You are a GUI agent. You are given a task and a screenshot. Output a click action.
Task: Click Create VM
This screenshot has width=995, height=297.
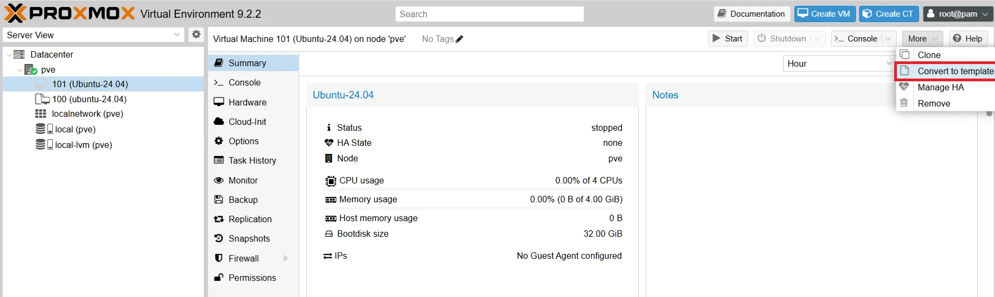point(825,14)
